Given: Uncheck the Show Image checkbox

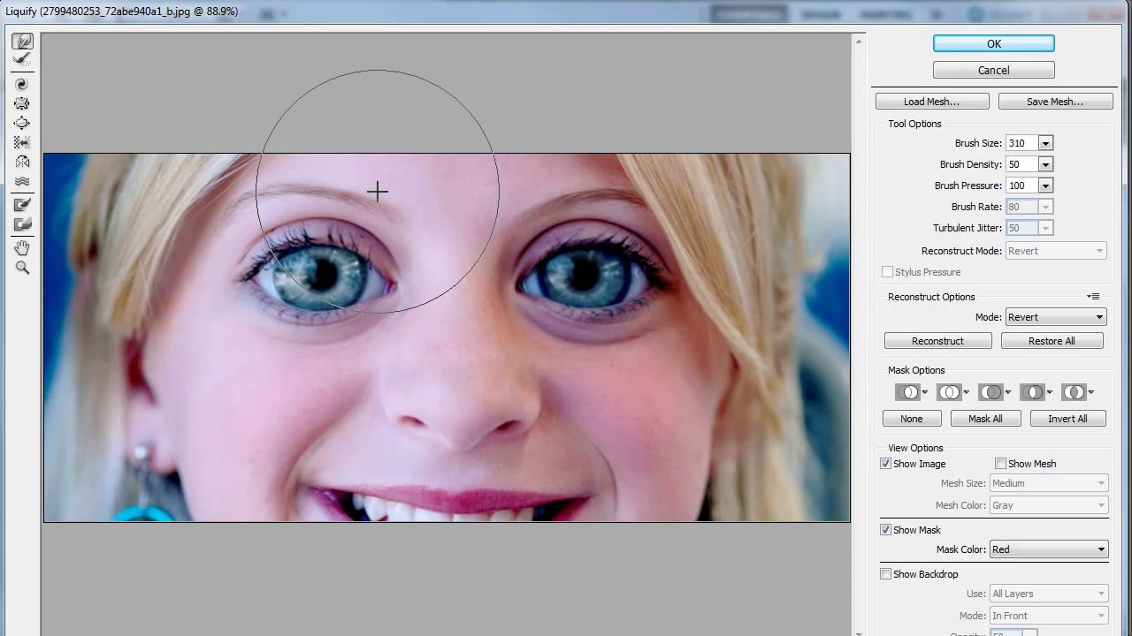Looking at the screenshot, I should pos(885,464).
